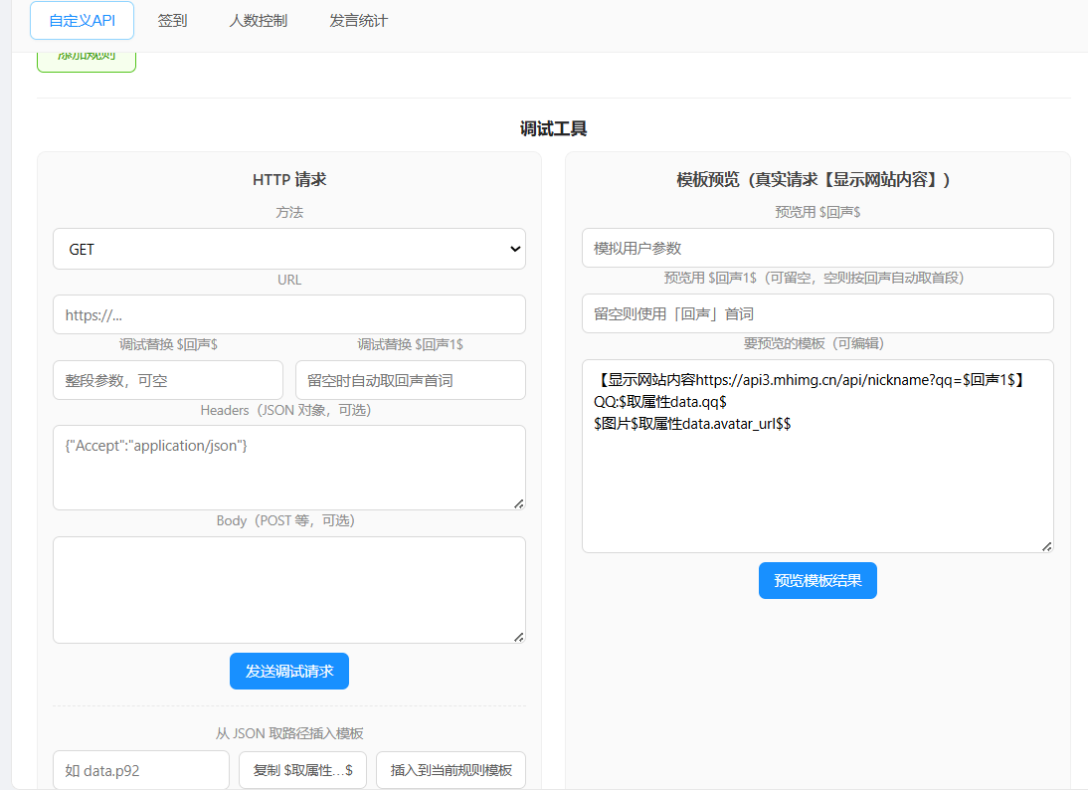The image size is (1088, 790).
Task: Grab the Body textarea resize handle
Action: click(x=518, y=637)
